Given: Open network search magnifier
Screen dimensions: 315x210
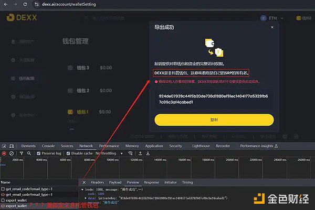Looking at the screenshot, I should tap(29, 153).
